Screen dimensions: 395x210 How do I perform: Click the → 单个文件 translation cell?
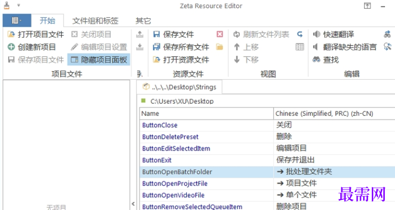click(334, 195)
